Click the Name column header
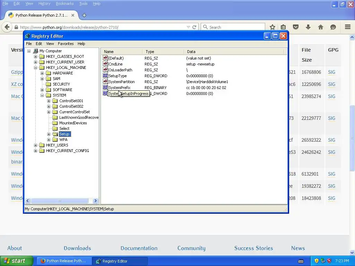The height and width of the screenshot is (266, 355). pos(122,52)
